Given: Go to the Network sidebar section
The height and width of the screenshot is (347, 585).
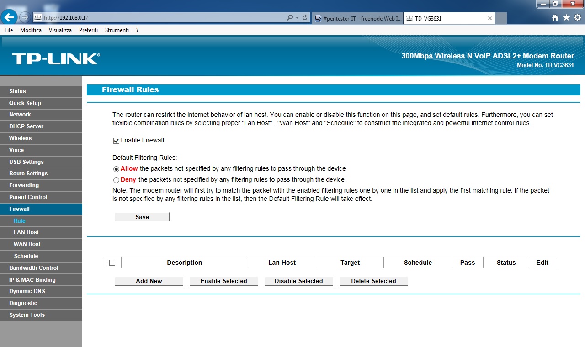Looking at the screenshot, I should 41,115.
